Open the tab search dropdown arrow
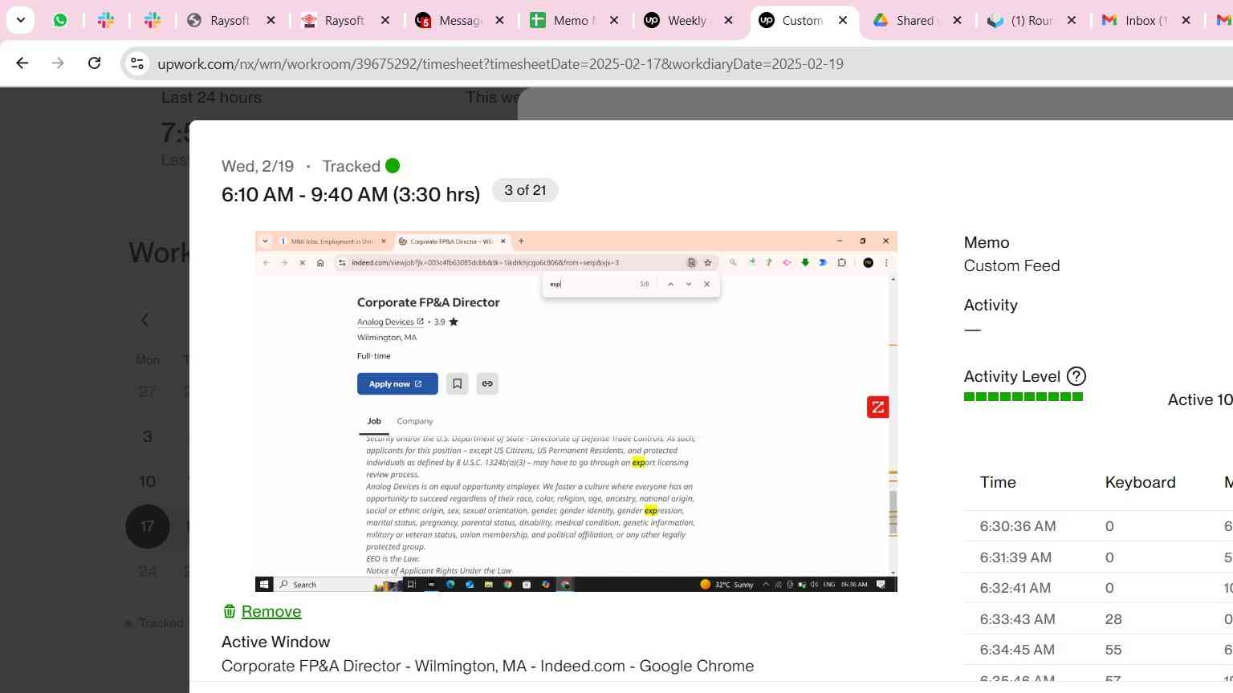 [20, 20]
